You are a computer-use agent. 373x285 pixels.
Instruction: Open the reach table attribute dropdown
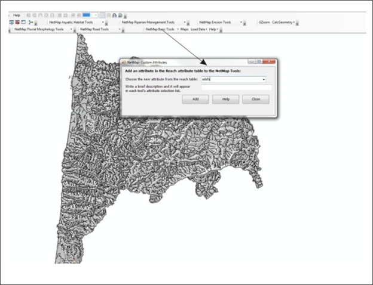263,79
